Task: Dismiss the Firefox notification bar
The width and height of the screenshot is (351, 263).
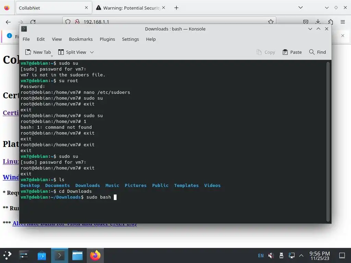Action: point(343,36)
